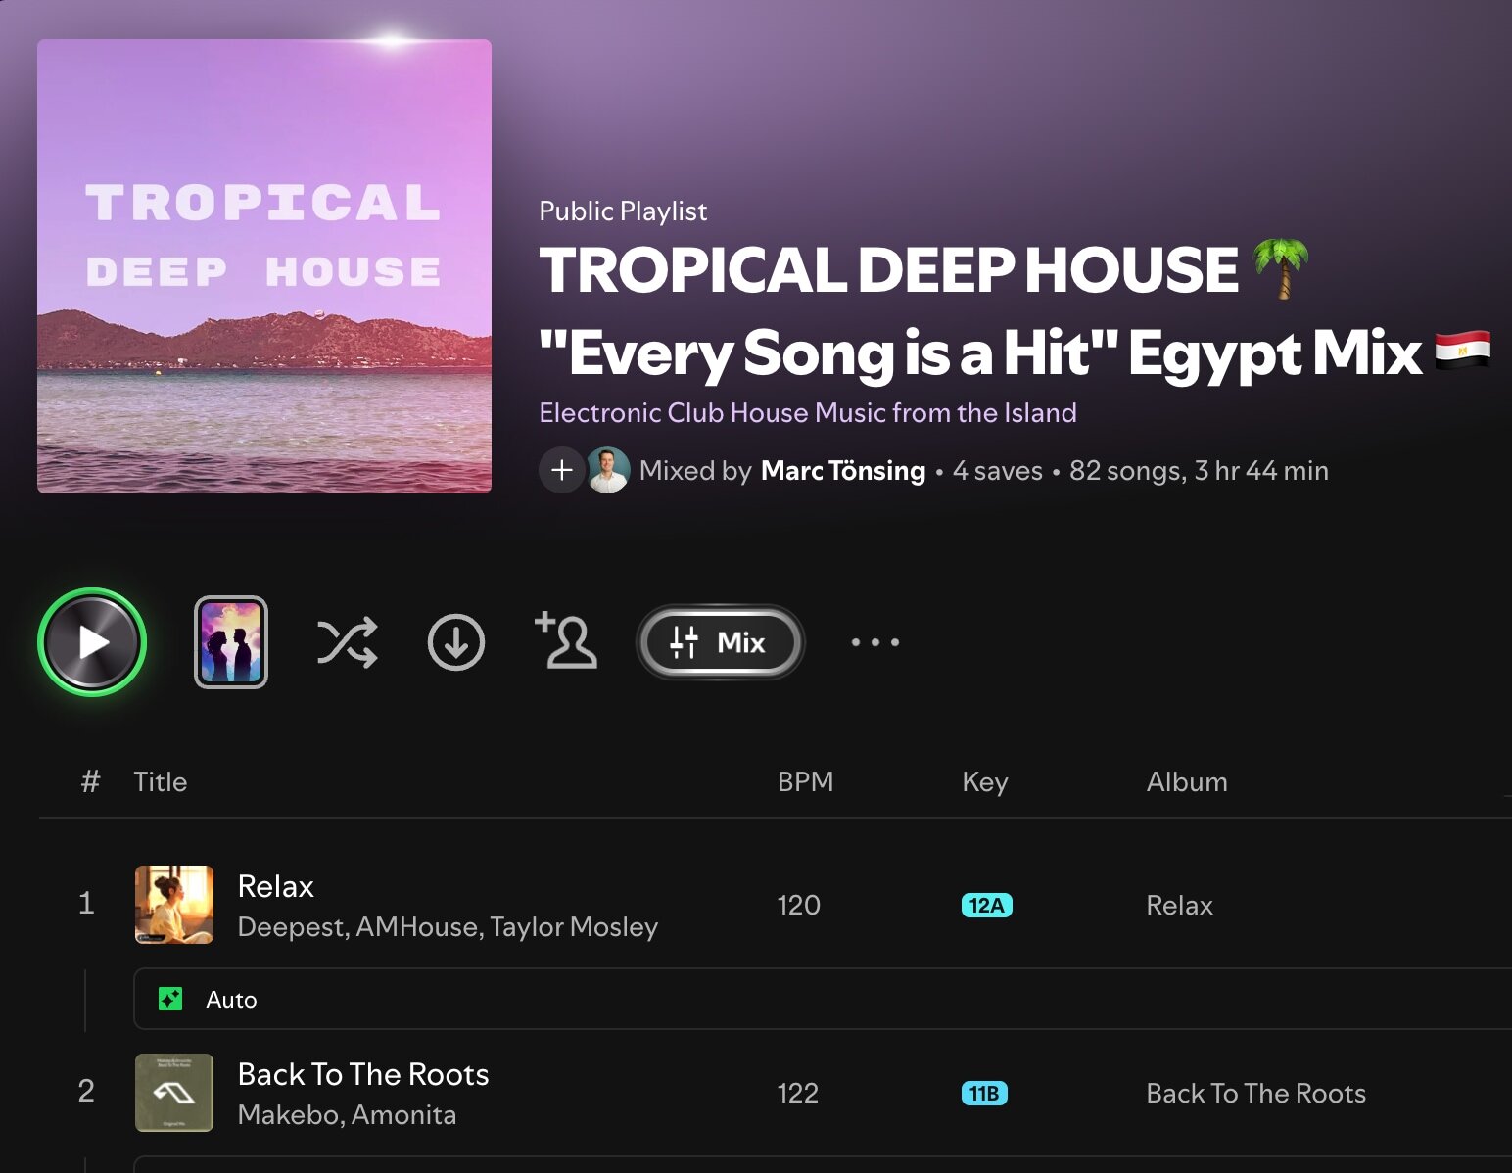The width and height of the screenshot is (1512, 1173).
Task: Sort tracks by the Title column header
Action: 160,781
